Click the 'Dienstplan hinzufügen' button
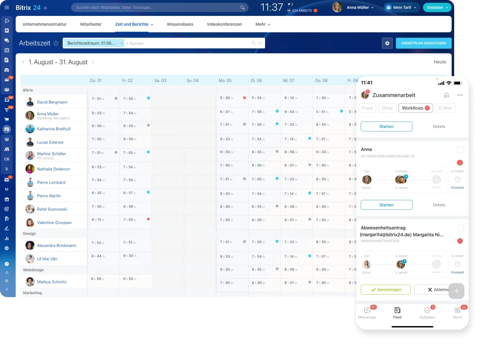 423,43
